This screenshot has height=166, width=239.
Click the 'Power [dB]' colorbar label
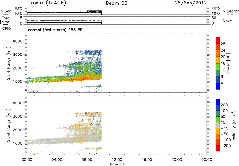pos(228,63)
